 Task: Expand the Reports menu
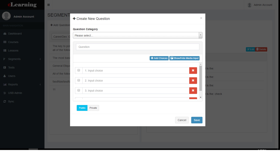[x=13, y=84]
